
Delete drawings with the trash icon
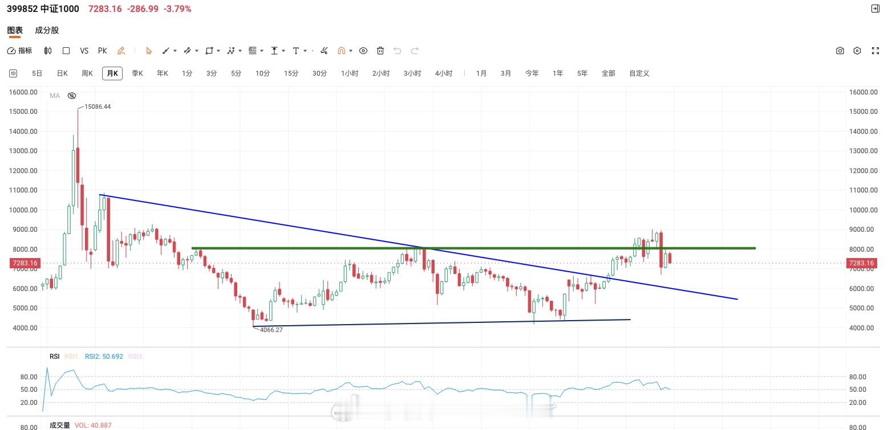click(x=381, y=51)
